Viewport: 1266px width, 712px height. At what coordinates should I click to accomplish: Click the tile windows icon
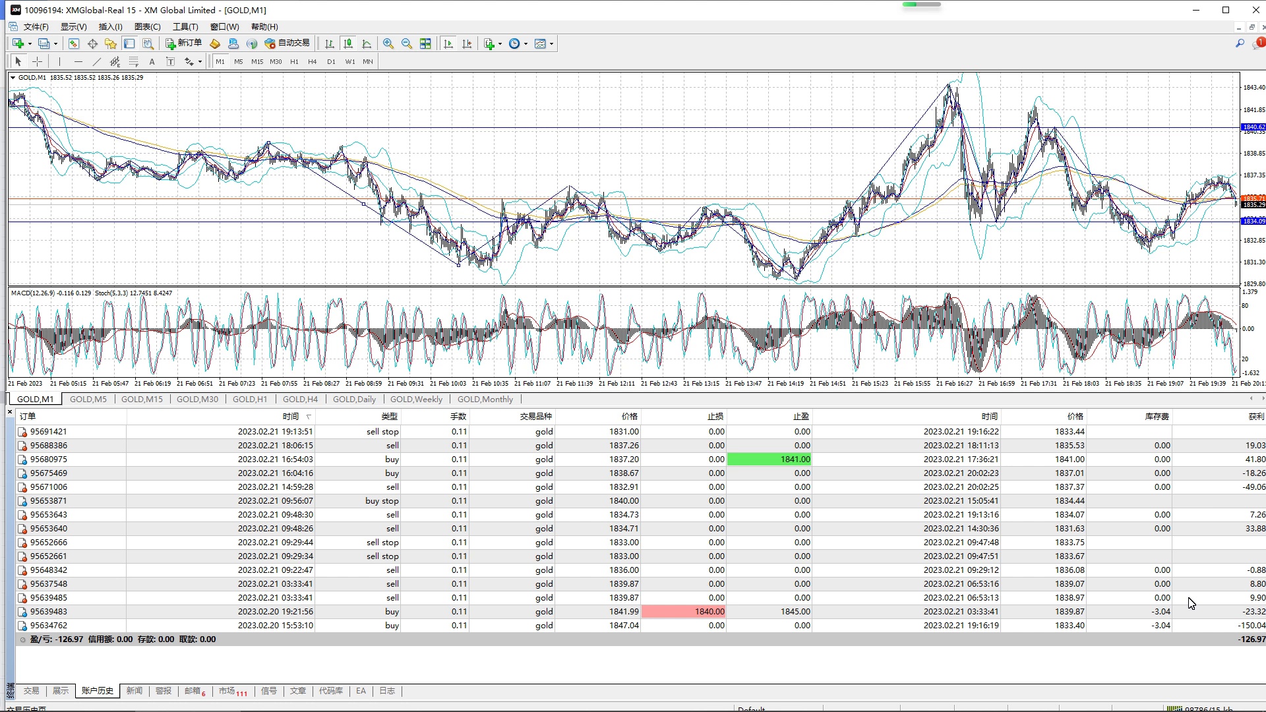point(425,44)
